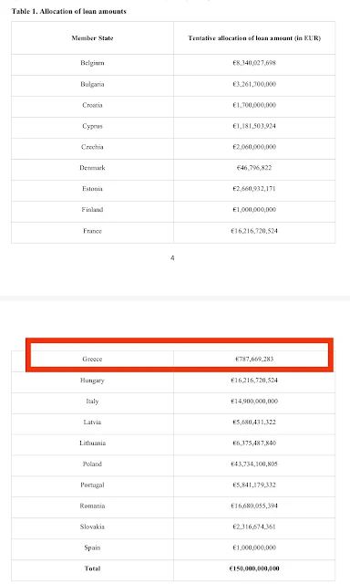Screen dimensions: 350x584
Task: Click the Spain row label
Action: tap(92, 547)
